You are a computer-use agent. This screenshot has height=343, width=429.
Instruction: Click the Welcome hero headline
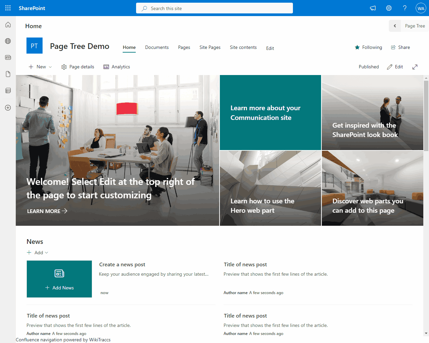click(x=111, y=188)
